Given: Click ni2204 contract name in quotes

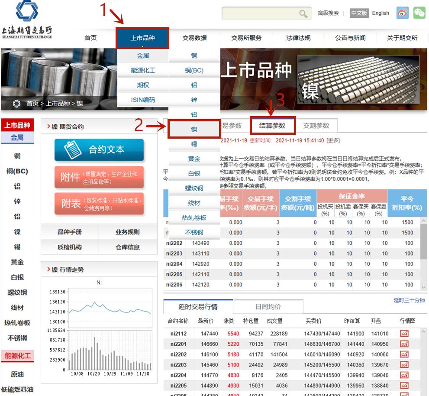Looking at the screenshot, I should coord(178,375).
